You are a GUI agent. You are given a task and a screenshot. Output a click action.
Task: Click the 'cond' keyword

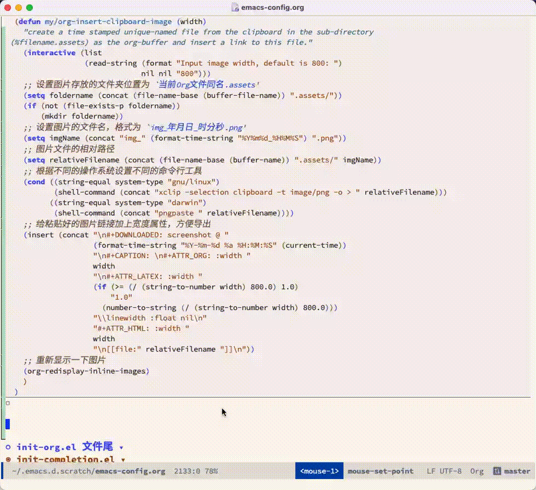tap(36, 182)
